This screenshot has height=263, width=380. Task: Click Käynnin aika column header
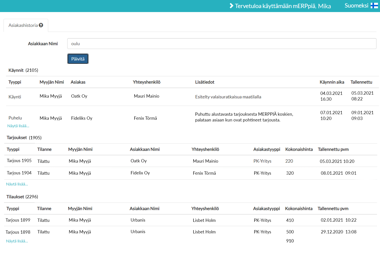(332, 82)
